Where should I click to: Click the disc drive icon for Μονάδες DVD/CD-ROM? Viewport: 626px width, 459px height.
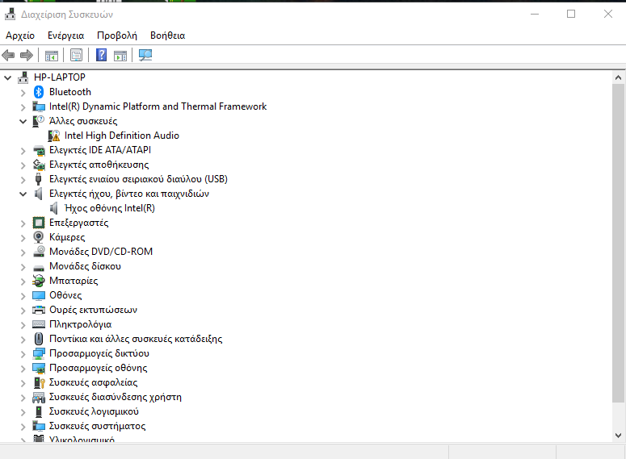(x=39, y=252)
